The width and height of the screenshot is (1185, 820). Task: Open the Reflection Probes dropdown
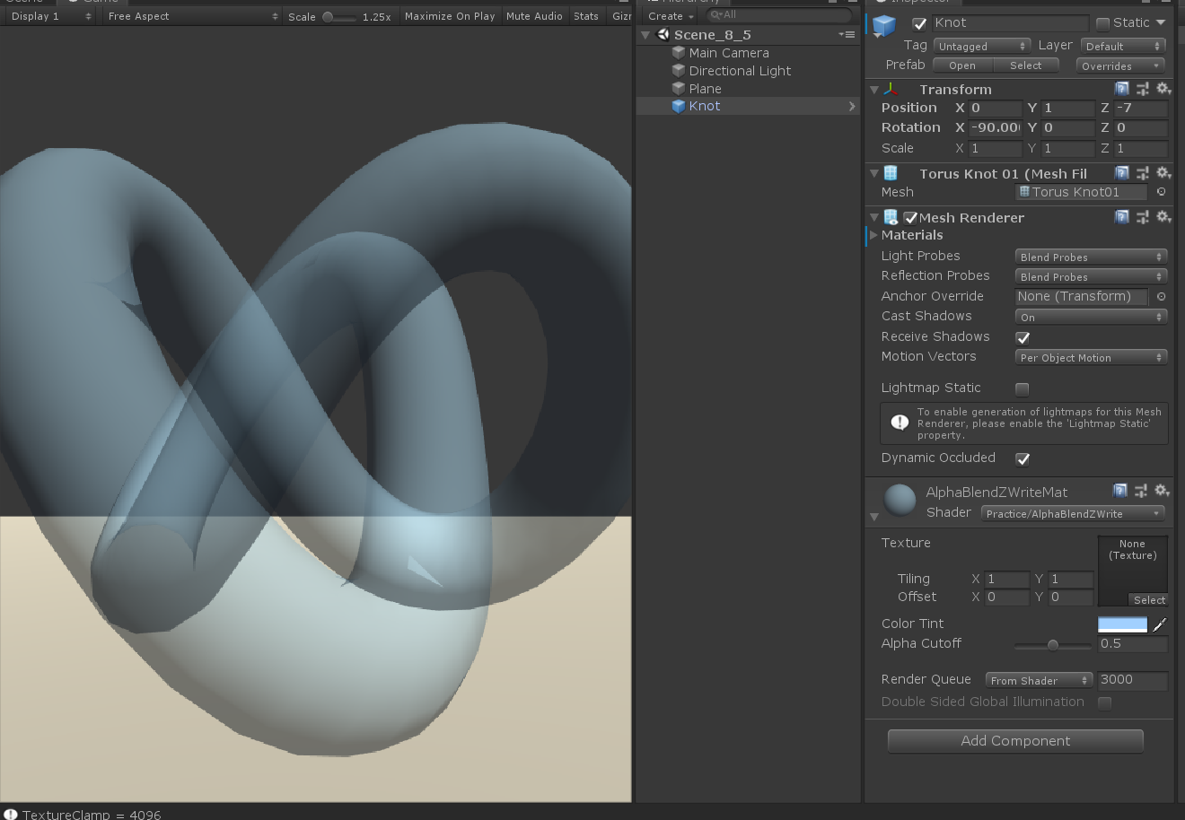[1091, 276]
